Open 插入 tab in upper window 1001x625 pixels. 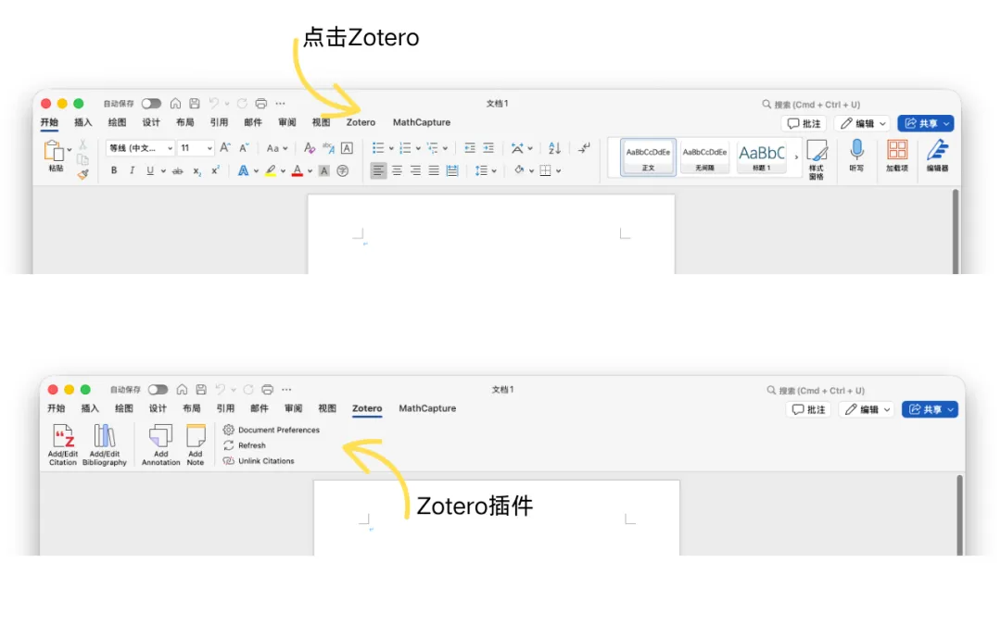[x=83, y=122]
